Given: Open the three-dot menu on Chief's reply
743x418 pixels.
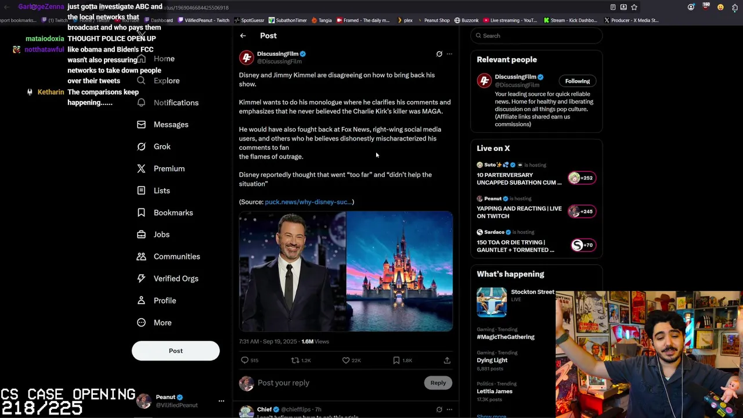Looking at the screenshot, I should click(x=449, y=410).
